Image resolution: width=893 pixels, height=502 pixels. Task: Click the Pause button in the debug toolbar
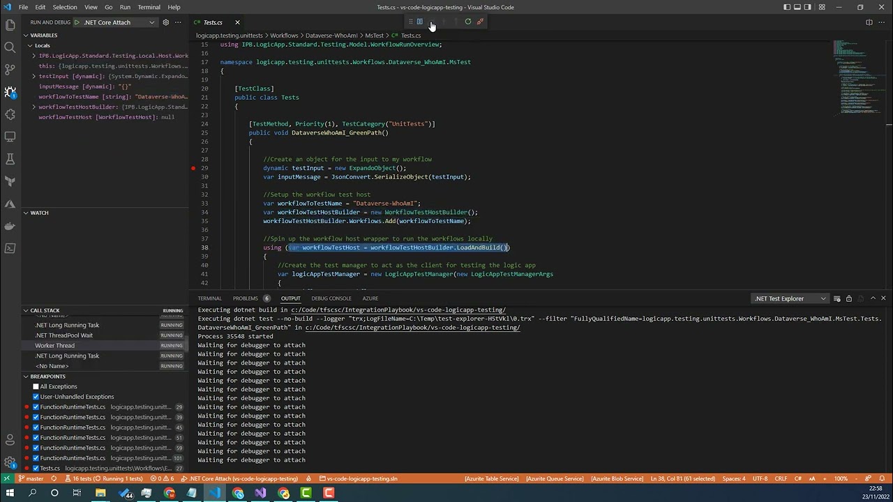point(420,22)
